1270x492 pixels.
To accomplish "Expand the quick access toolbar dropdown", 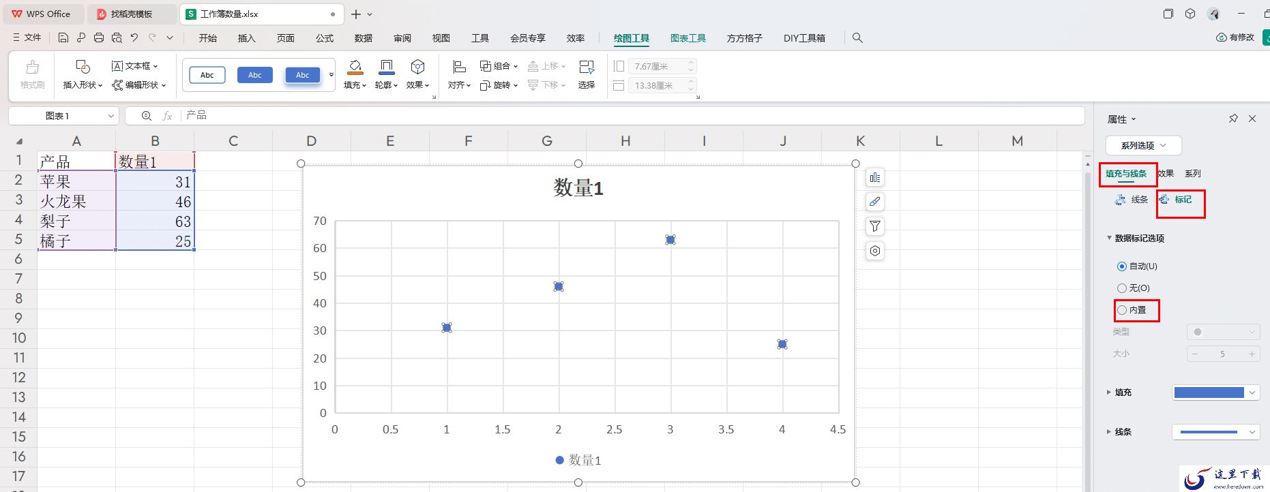I will (170, 38).
